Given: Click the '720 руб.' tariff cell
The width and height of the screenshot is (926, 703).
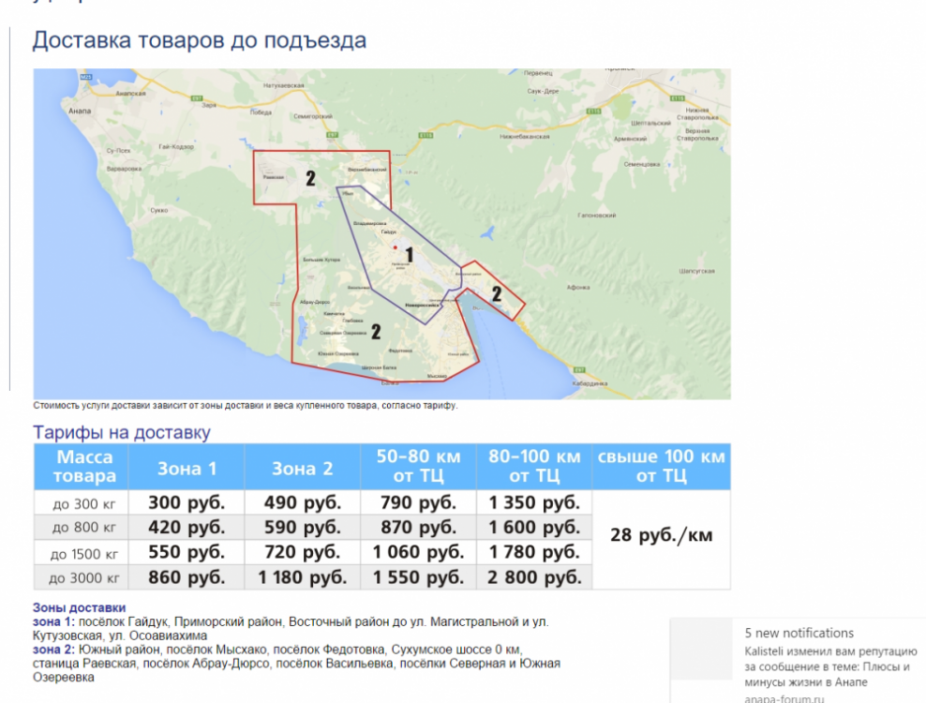Looking at the screenshot, I should [x=303, y=552].
